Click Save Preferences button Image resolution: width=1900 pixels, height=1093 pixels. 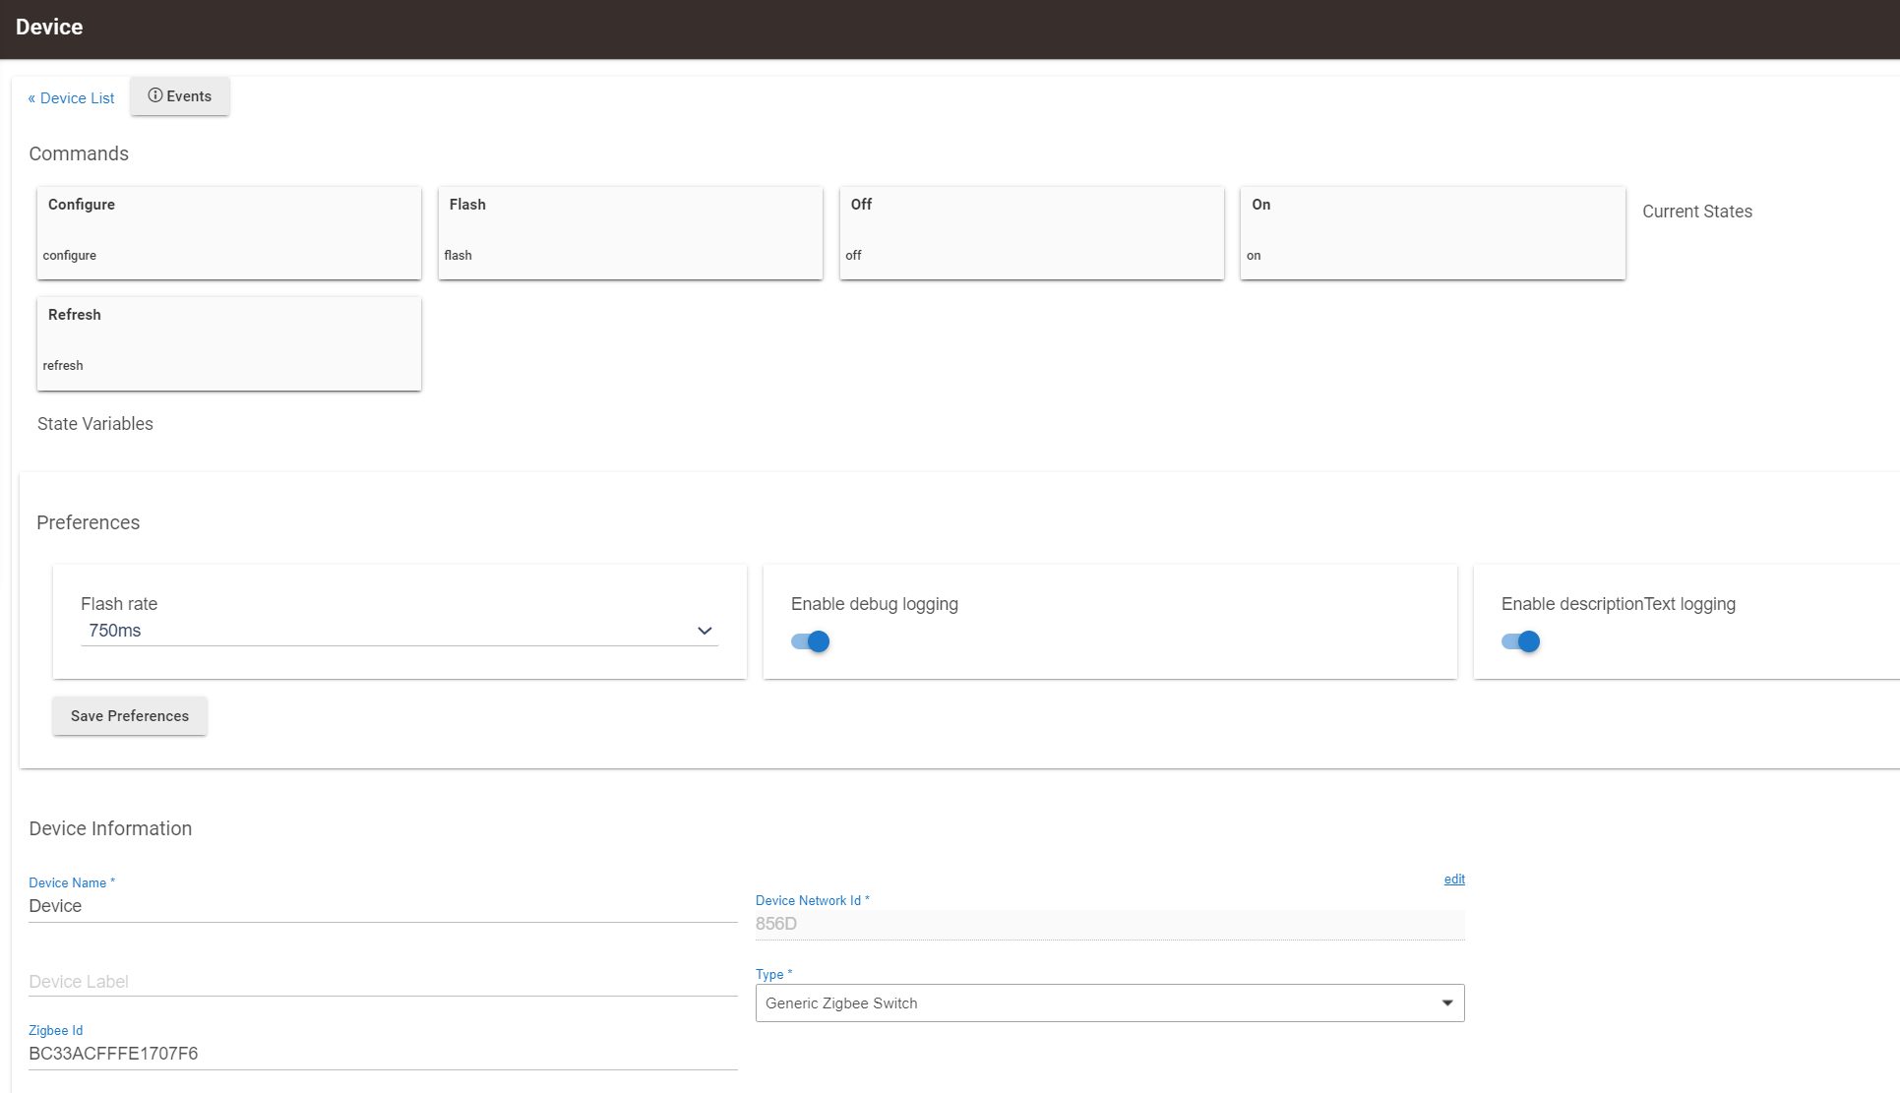(130, 715)
